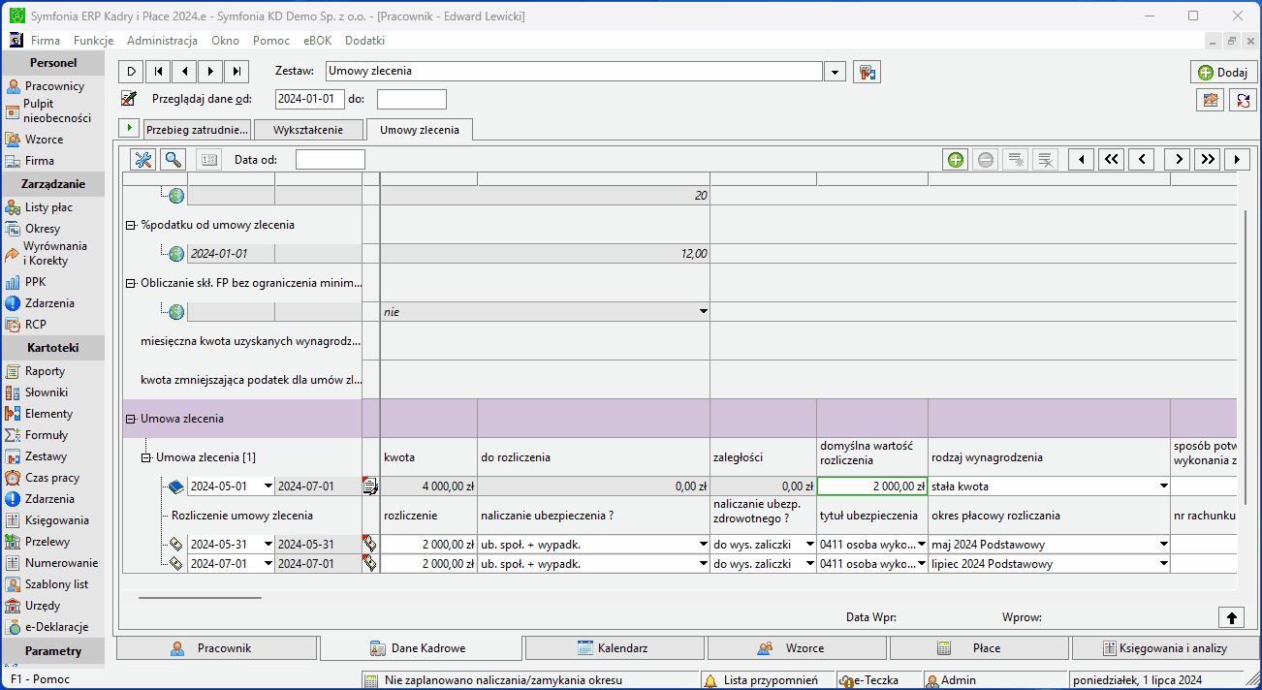The width and height of the screenshot is (1262, 690).
Task: Open Pracownicy in the Personel sidebar
Action: point(45,86)
